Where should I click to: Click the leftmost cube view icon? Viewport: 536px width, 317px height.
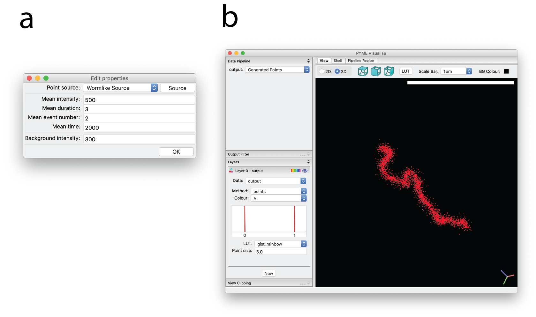363,71
